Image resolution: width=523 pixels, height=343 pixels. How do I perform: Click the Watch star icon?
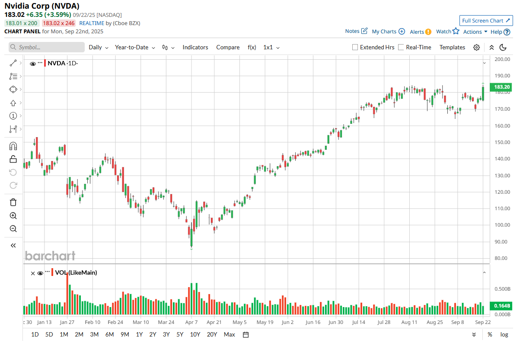456,31
